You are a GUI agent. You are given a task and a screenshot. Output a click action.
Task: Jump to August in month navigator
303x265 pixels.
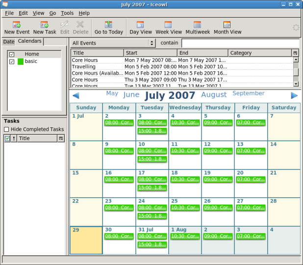pos(214,94)
